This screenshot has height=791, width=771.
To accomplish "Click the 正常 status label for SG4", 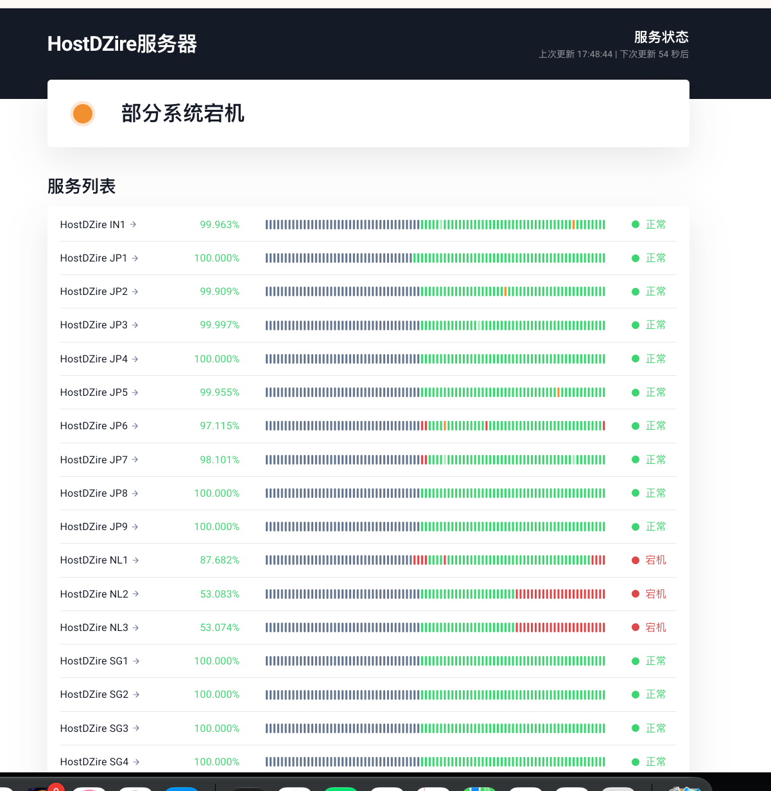I will [655, 761].
